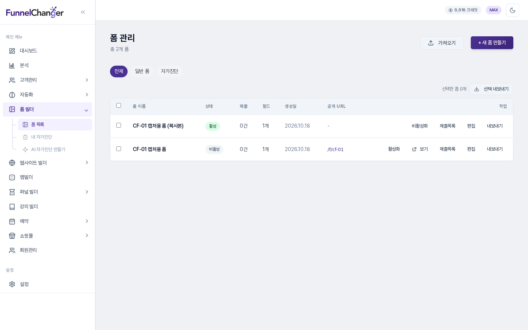The width and height of the screenshot is (528, 330).
Task: Expand the 웹사이트 빌더 menu chevron
Action: coord(87,162)
